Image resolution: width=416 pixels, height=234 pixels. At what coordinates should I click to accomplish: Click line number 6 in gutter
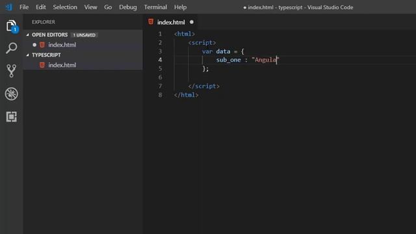160,77
